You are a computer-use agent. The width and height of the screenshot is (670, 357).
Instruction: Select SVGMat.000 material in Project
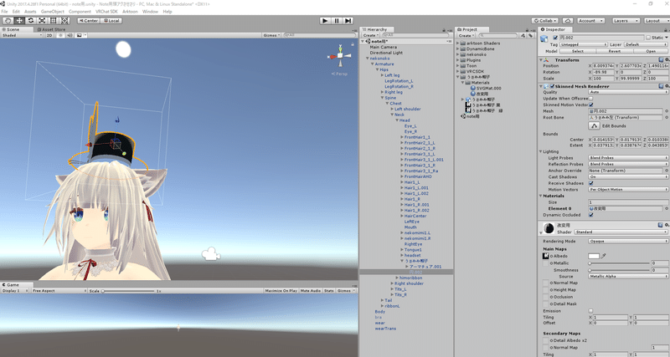pos(488,89)
